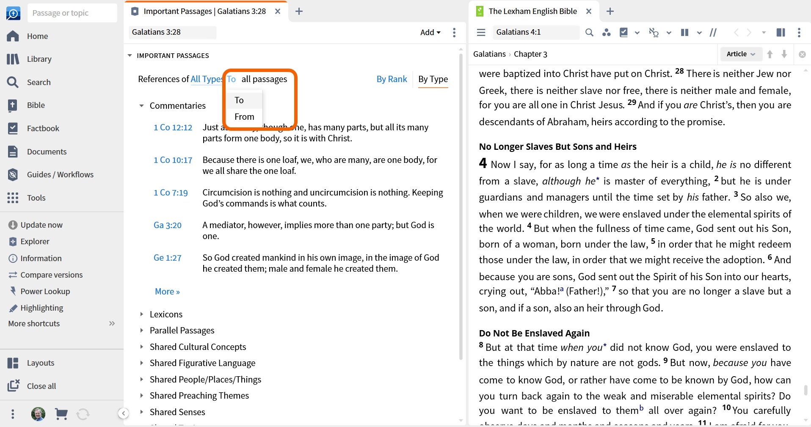Collapse the IMPORTANT PASSAGES section
This screenshot has height=427, width=811.
(130, 55)
